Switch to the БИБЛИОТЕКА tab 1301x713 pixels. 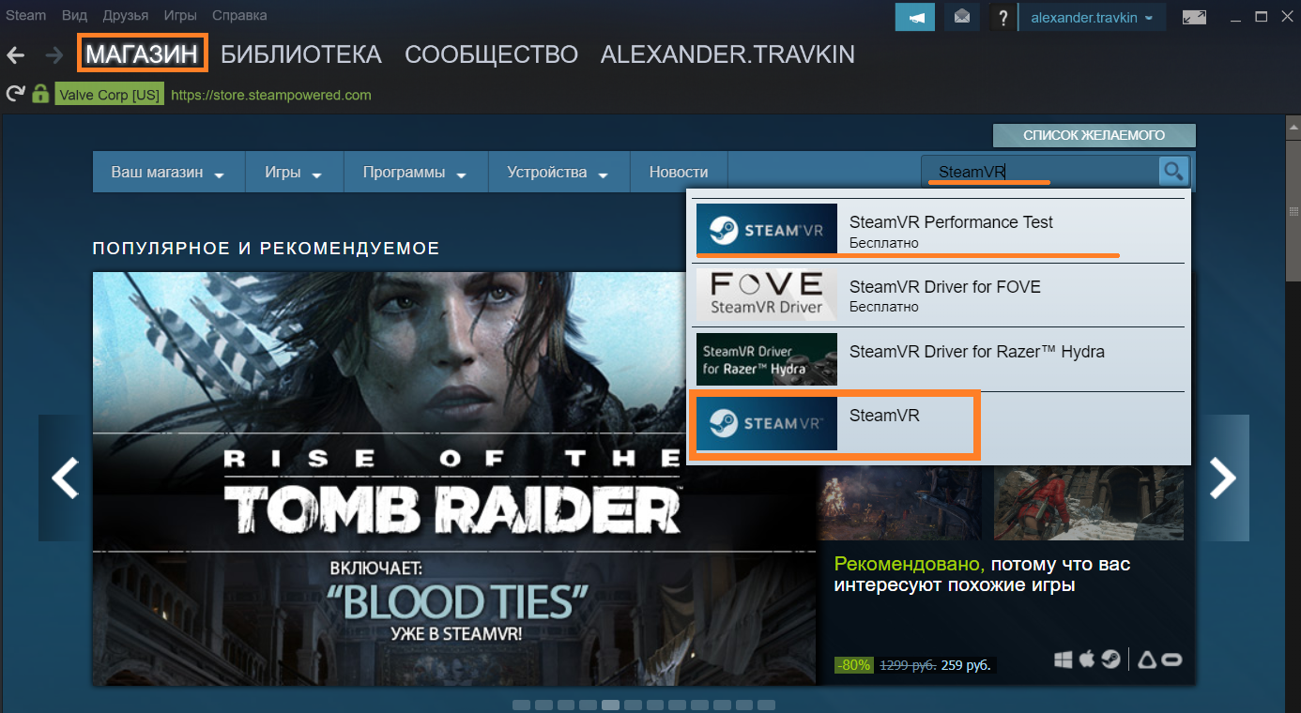pos(300,54)
